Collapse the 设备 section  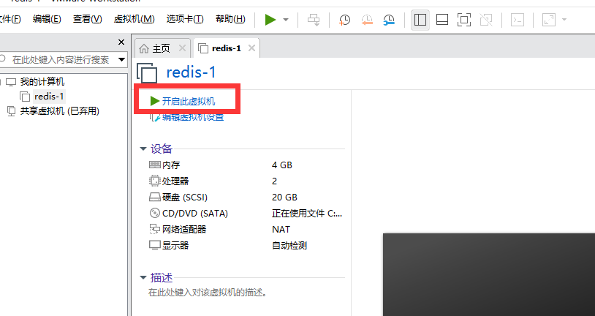coord(143,148)
